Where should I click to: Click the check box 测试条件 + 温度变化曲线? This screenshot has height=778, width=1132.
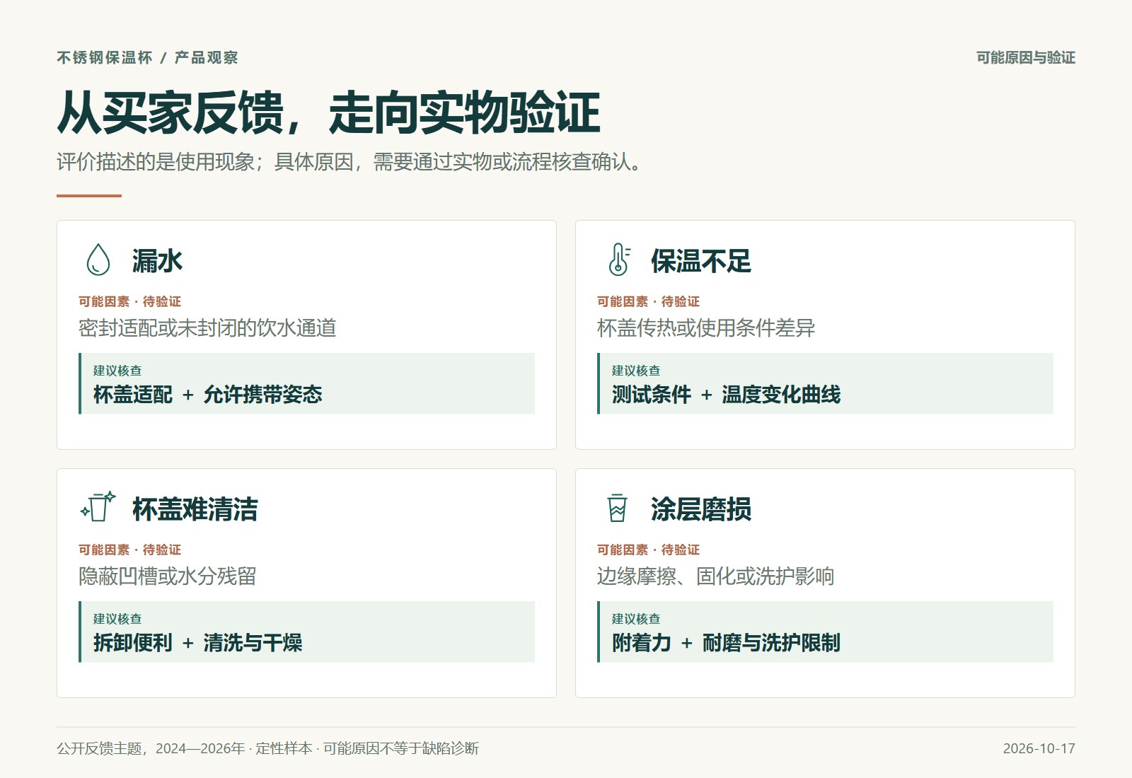[x=826, y=383]
